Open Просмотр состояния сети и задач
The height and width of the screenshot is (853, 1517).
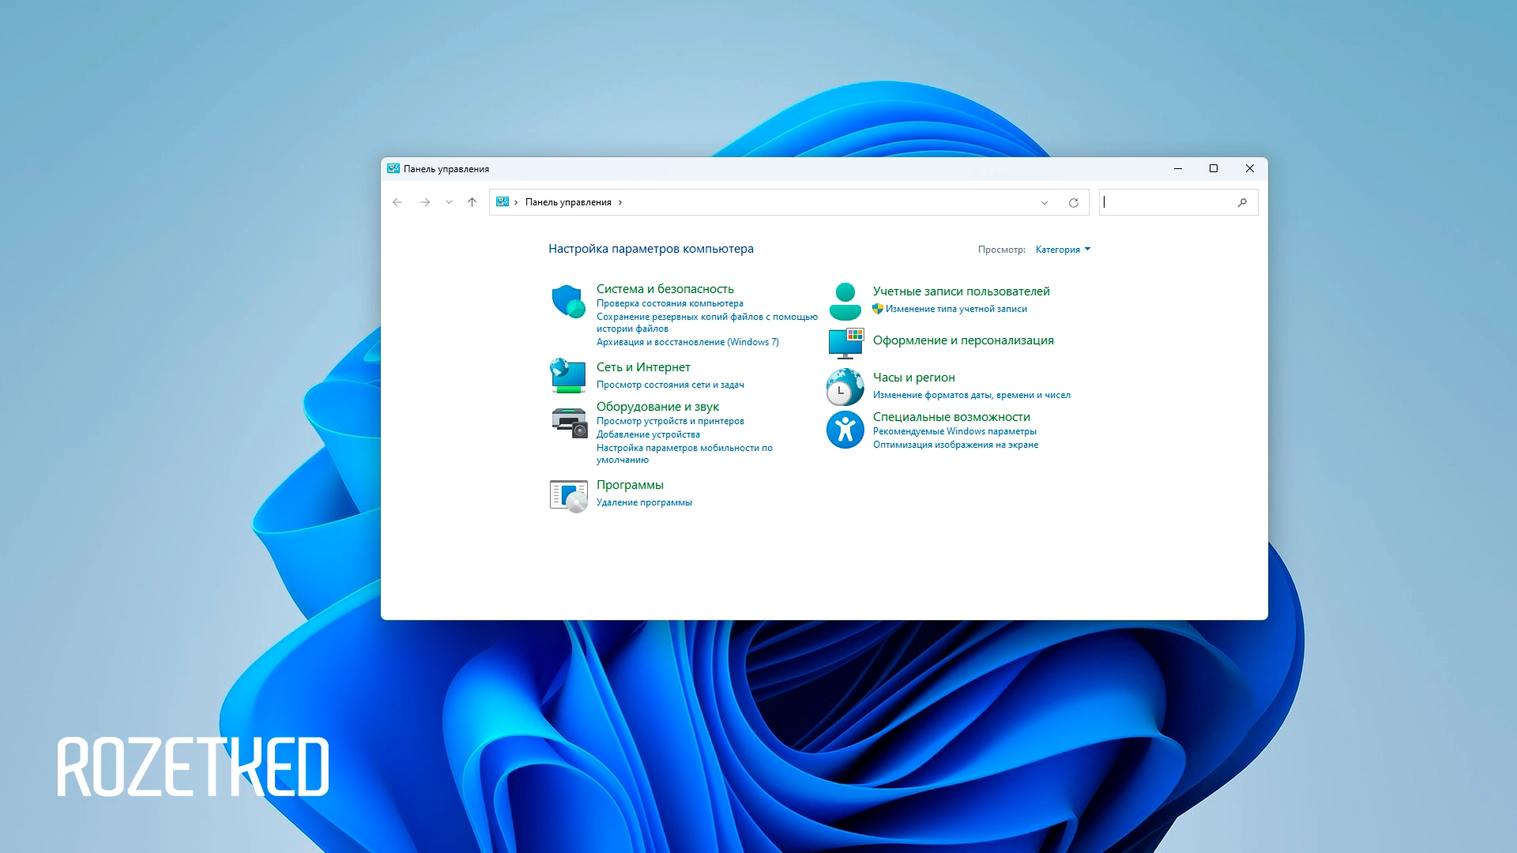click(670, 385)
